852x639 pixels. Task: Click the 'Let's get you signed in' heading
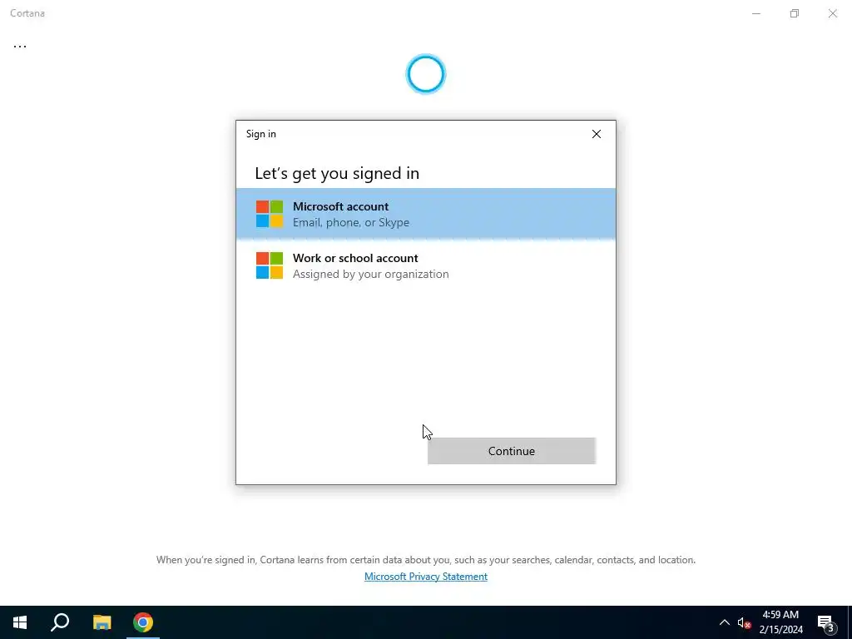click(x=337, y=173)
